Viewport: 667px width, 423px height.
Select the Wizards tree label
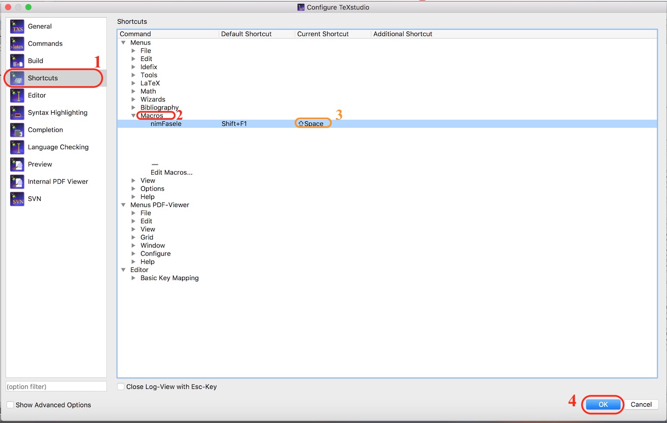153,99
